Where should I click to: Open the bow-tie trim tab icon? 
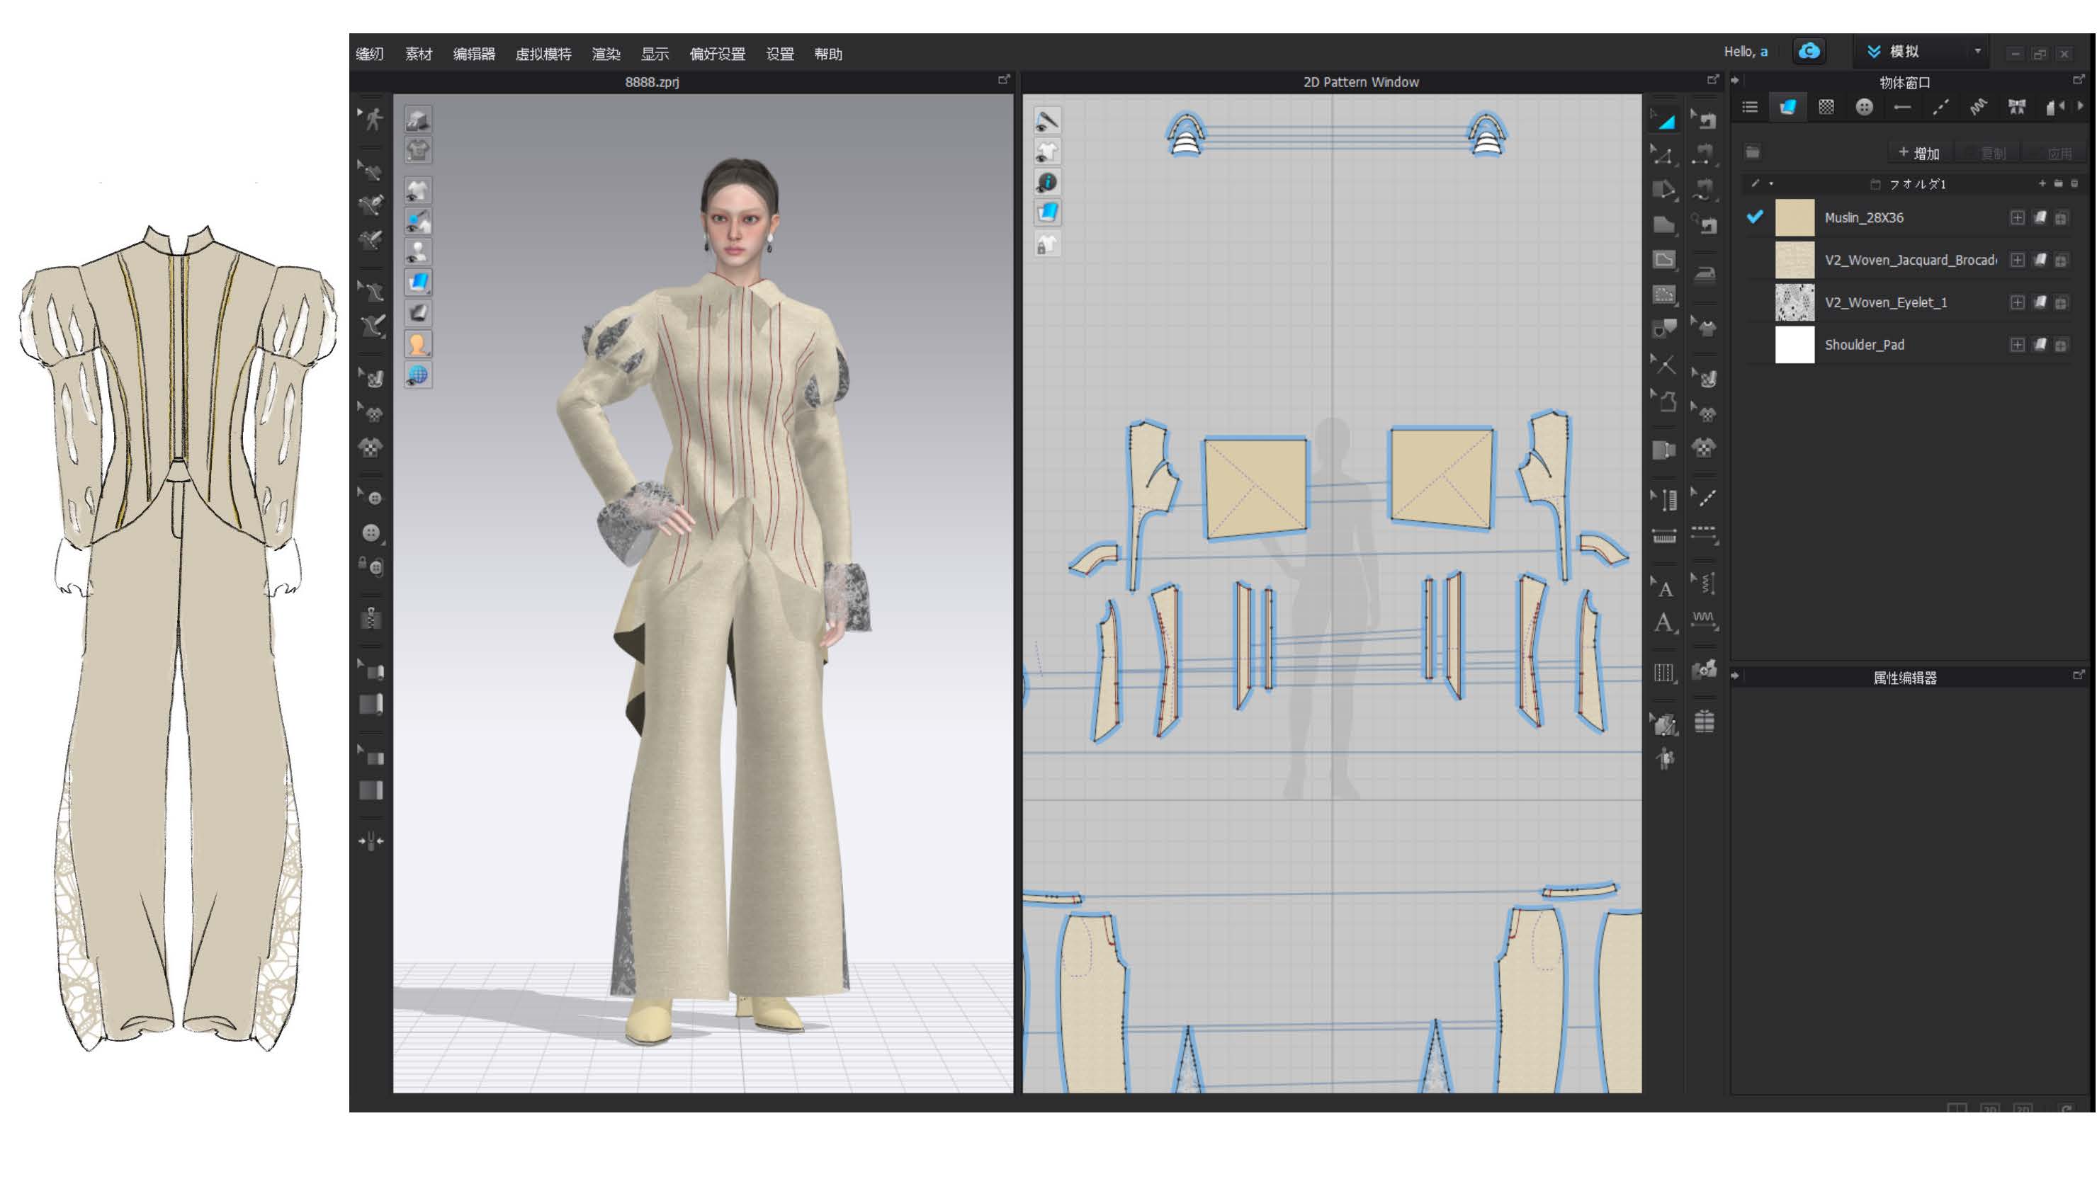pyautogui.click(x=2016, y=108)
